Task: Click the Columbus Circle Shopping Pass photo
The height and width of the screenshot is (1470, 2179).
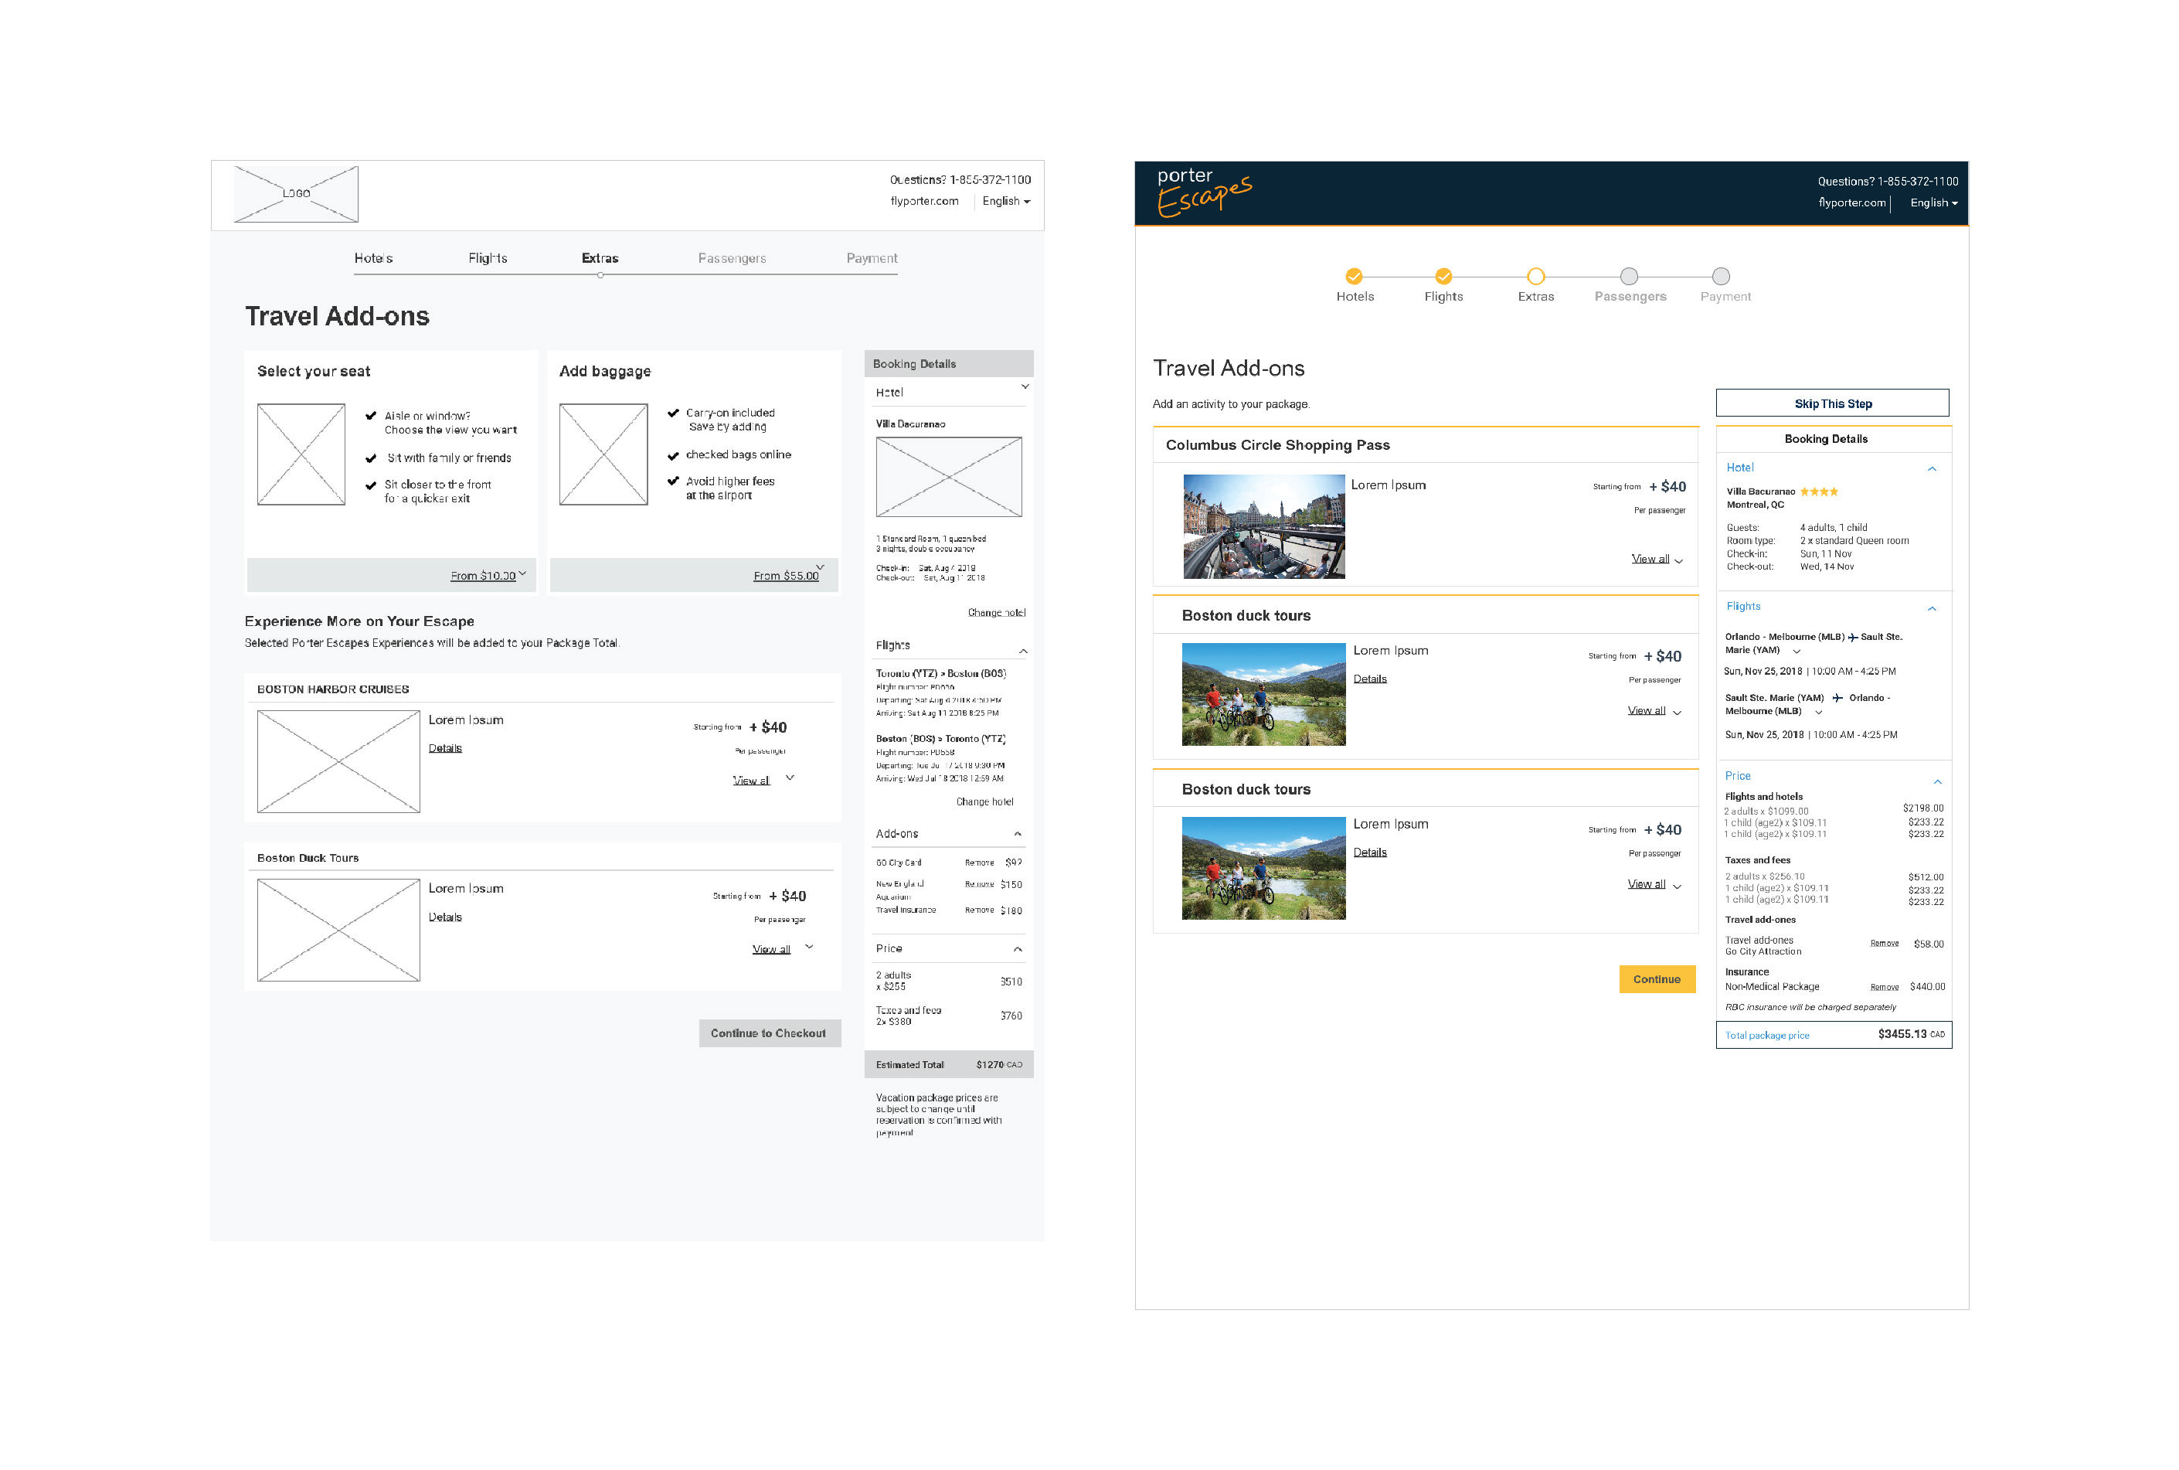Action: (x=1263, y=526)
